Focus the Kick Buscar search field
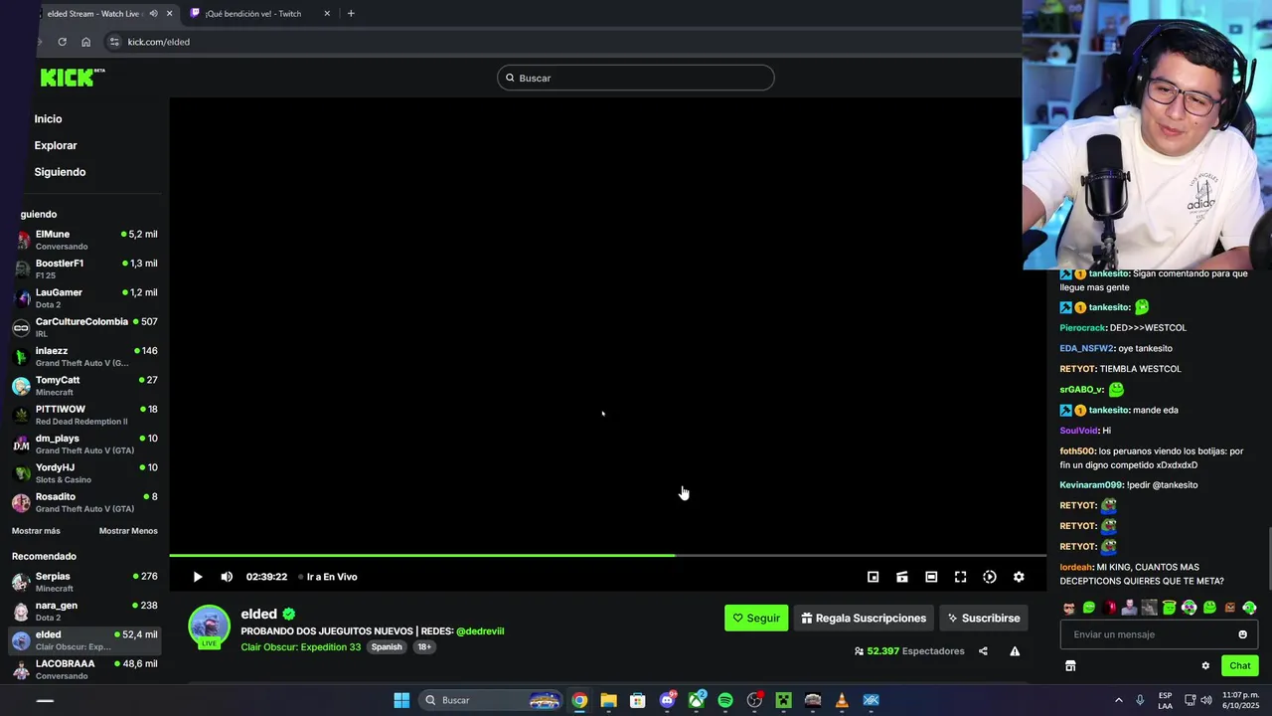 [x=636, y=78]
